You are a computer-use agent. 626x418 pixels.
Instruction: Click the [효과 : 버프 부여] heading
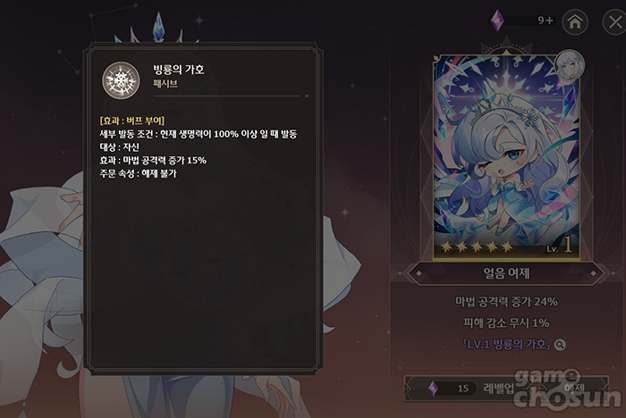(x=131, y=121)
